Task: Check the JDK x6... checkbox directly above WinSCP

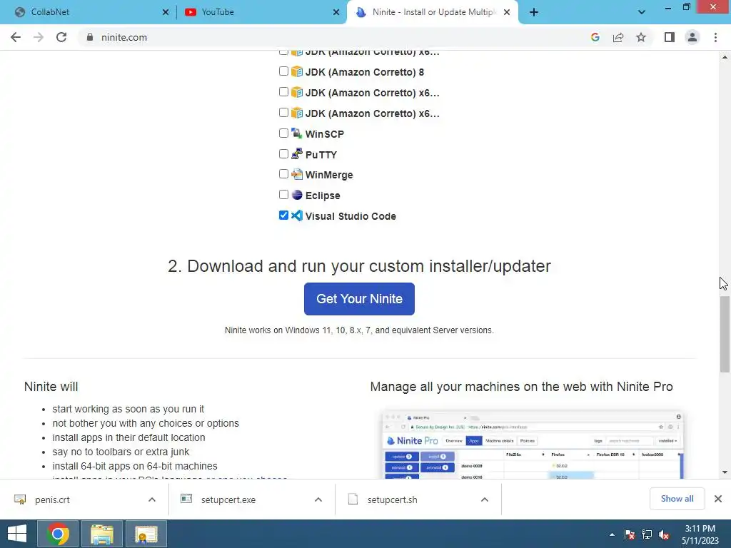Action: coord(283,112)
